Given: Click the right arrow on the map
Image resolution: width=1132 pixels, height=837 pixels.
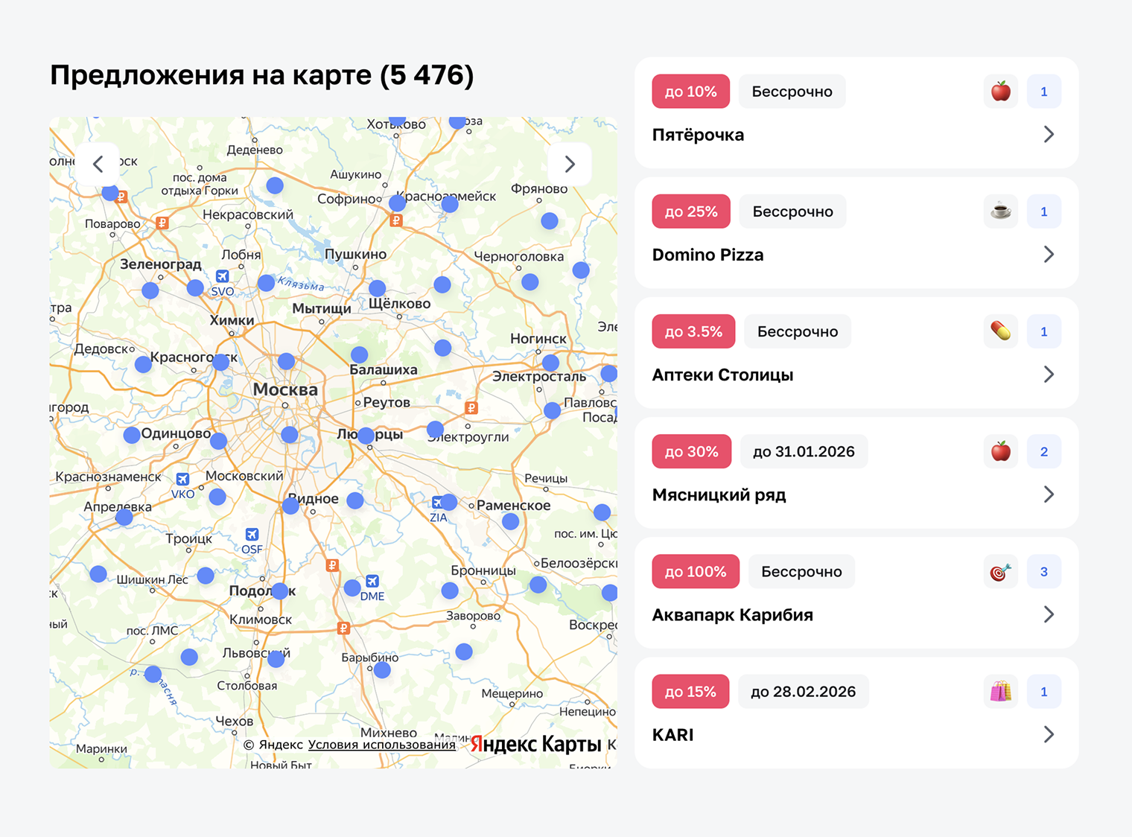Looking at the screenshot, I should click(x=570, y=164).
